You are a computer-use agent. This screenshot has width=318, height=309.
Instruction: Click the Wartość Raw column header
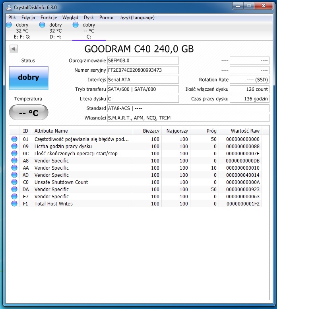coord(240,131)
